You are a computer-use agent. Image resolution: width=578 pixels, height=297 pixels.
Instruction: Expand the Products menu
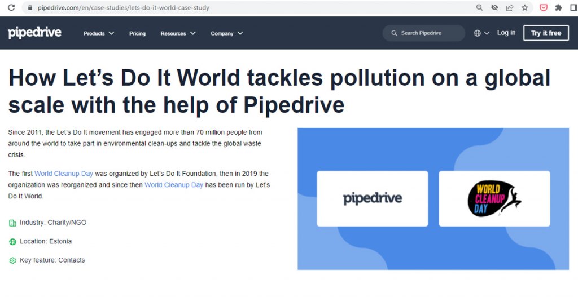pyautogui.click(x=99, y=33)
